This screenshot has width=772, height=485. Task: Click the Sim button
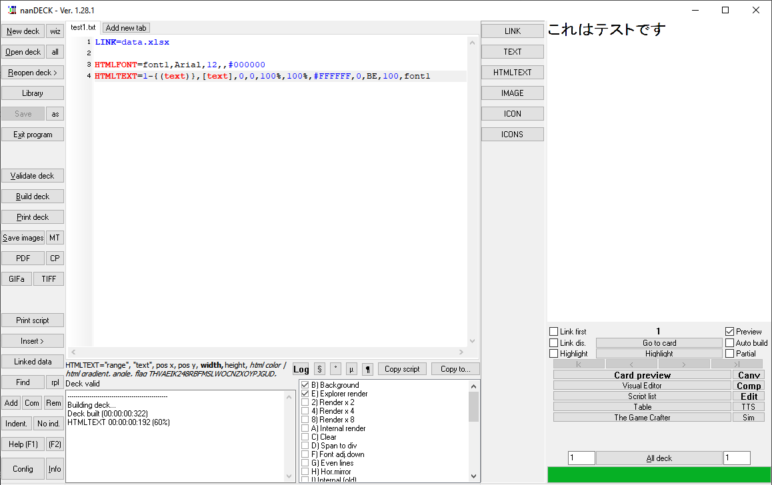[x=749, y=417]
